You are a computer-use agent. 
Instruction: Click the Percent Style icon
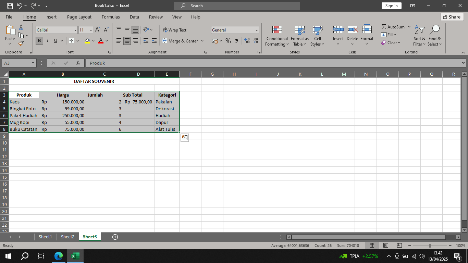point(228,41)
